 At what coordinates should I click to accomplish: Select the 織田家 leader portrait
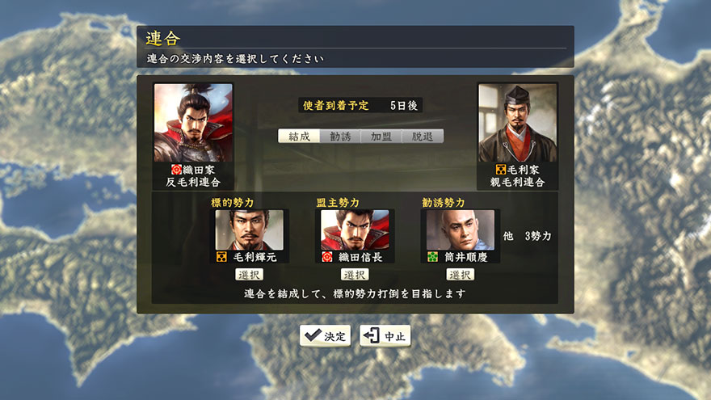point(193,123)
